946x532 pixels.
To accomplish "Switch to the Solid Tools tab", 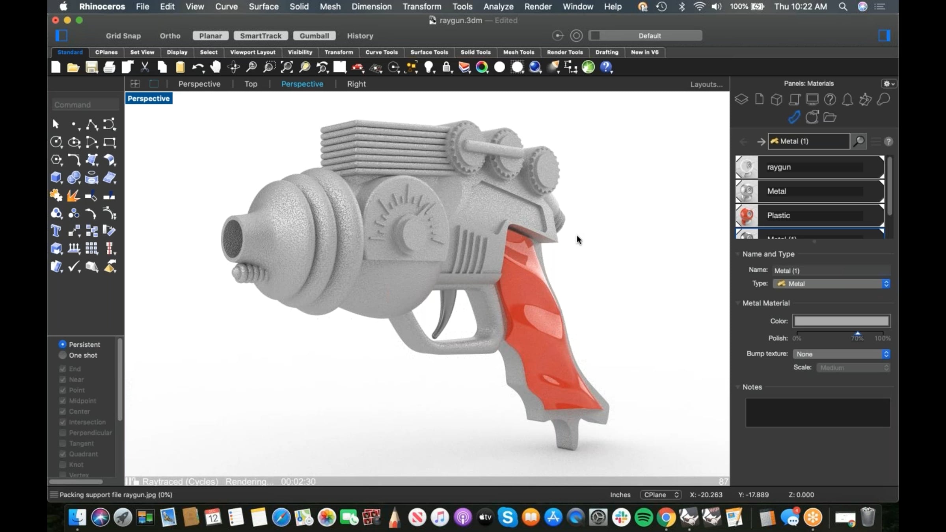I will coord(475,52).
